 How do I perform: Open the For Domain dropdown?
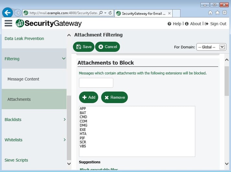click(x=211, y=47)
